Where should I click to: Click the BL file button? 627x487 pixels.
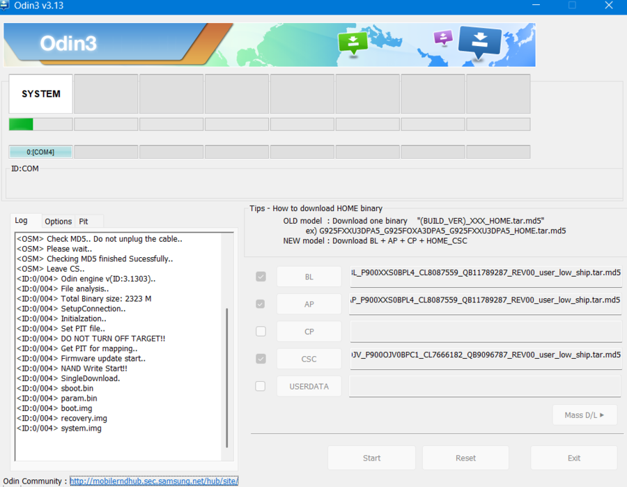click(x=309, y=277)
